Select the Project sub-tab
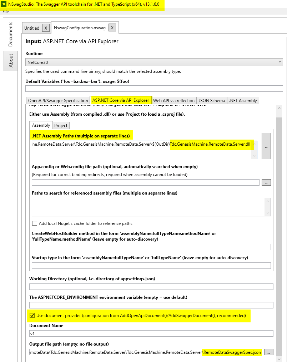The image size is (287, 362). [x=61, y=126]
